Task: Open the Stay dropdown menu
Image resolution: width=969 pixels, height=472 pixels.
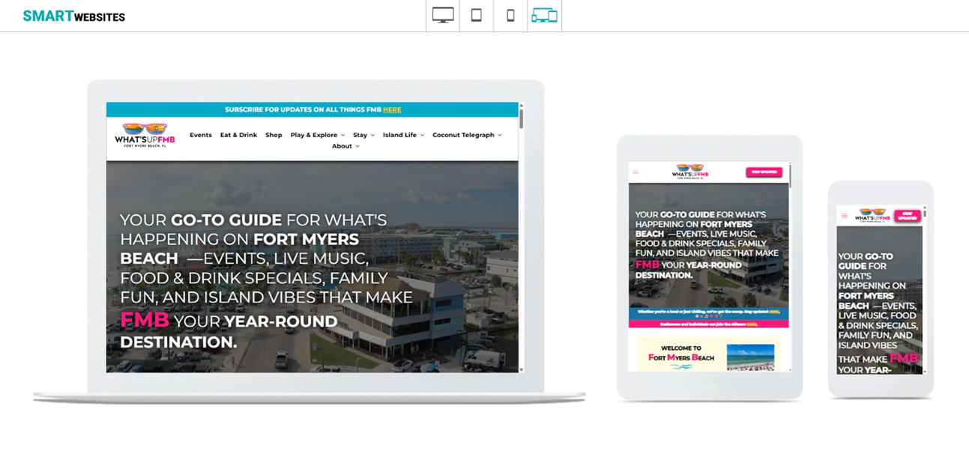Action: (363, 135)
